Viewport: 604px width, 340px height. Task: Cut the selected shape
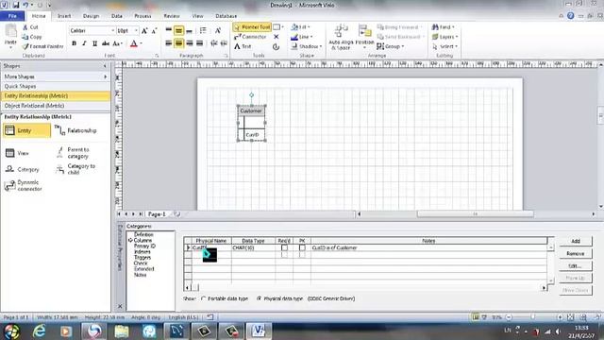click(x=30, y=27)
